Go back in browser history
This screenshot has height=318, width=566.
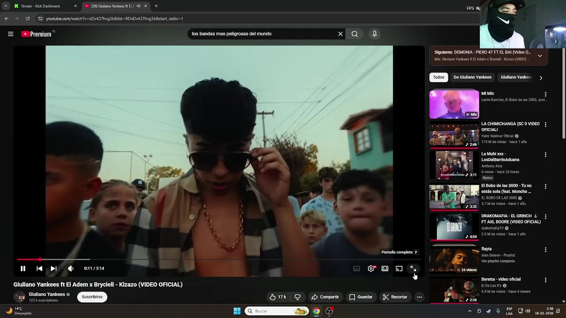pyautogui.click(x=6, y=19)
